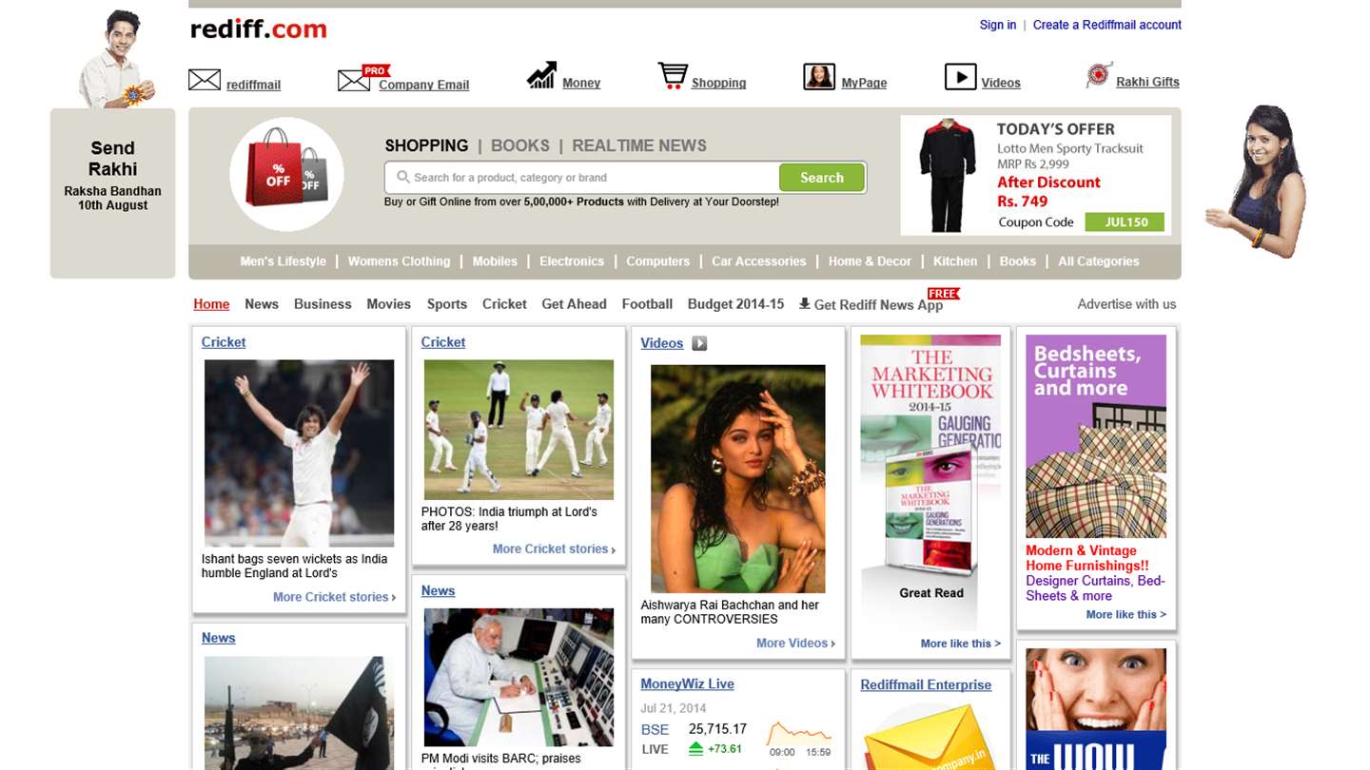Open the Money link
Image resolution: width=1370 pixels, height=770 pixels.
(x=581, y=83)
